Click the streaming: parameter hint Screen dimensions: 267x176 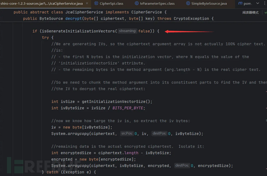point(128,31)
